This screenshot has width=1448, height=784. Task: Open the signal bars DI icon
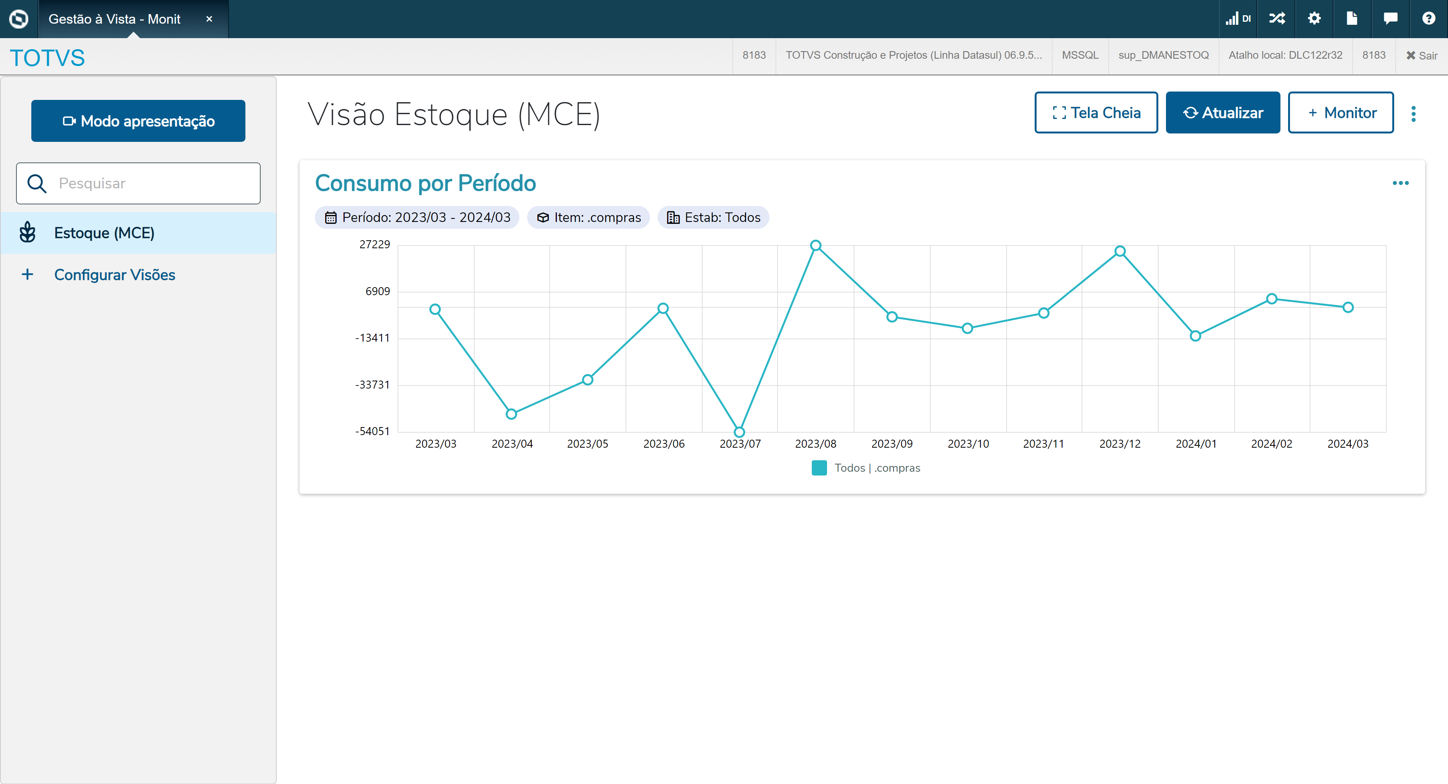point(1238,19)
